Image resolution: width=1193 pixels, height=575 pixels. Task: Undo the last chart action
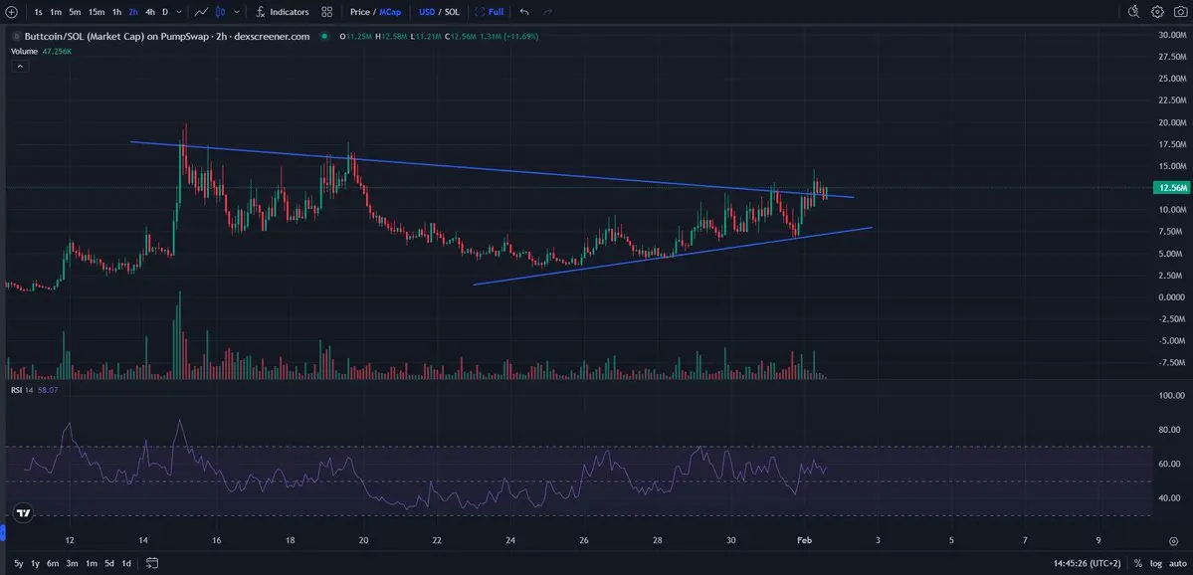(524, 12)
